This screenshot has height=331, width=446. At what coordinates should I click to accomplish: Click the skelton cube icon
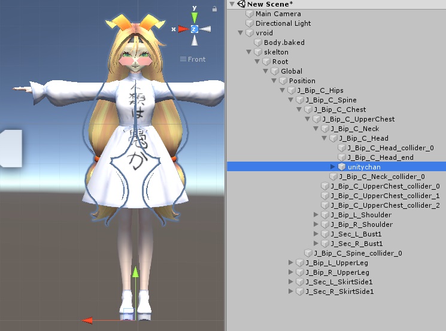(x=258, y=52)
